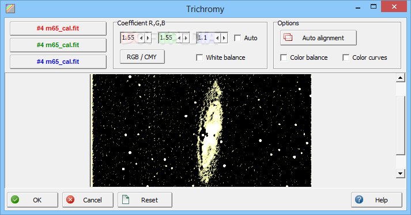The image size is (411, 215).
Task: Decrease the red coefficient with left arrow
Action: click(x=141, y=38)
